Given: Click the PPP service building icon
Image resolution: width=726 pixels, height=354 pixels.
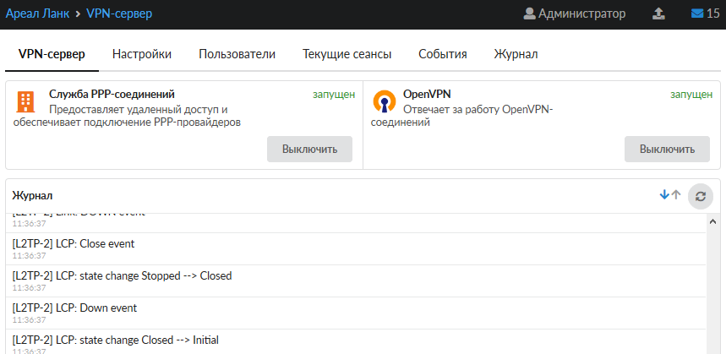Looking at the screenshot, I should (26, 101).
